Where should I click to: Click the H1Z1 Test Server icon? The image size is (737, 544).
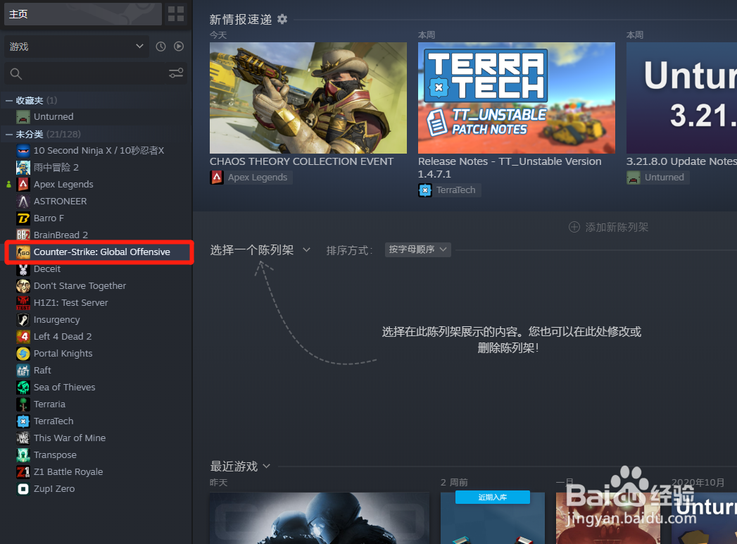click(23, 302)
